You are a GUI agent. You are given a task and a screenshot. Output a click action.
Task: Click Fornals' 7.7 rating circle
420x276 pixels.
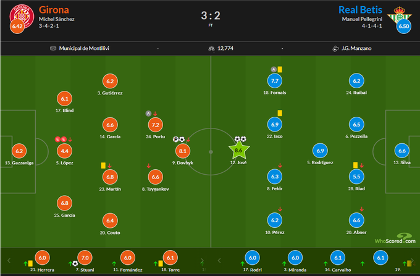click(x=275, y=80)
